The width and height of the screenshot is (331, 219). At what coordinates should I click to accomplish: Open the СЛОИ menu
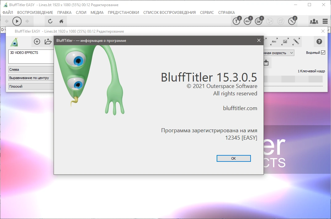tap(81, 12)
